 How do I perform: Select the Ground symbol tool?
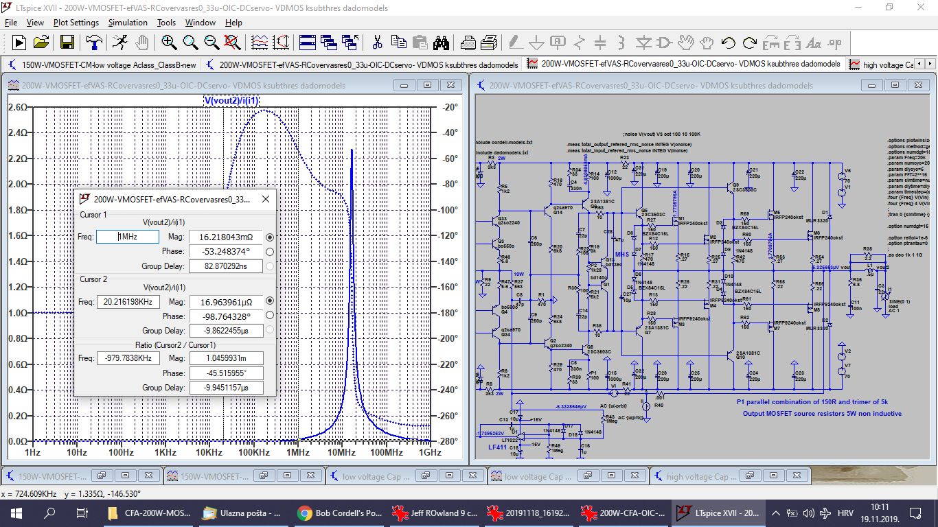coord(536,43)
